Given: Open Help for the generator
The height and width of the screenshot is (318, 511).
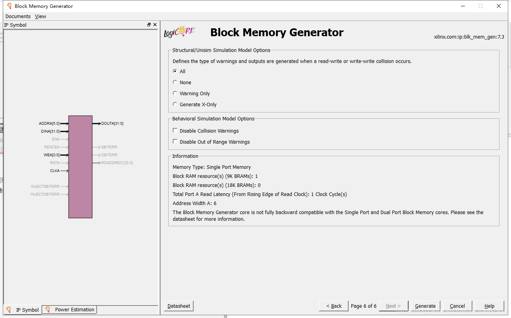Looking at the screenshot, I should click(489, 306).
